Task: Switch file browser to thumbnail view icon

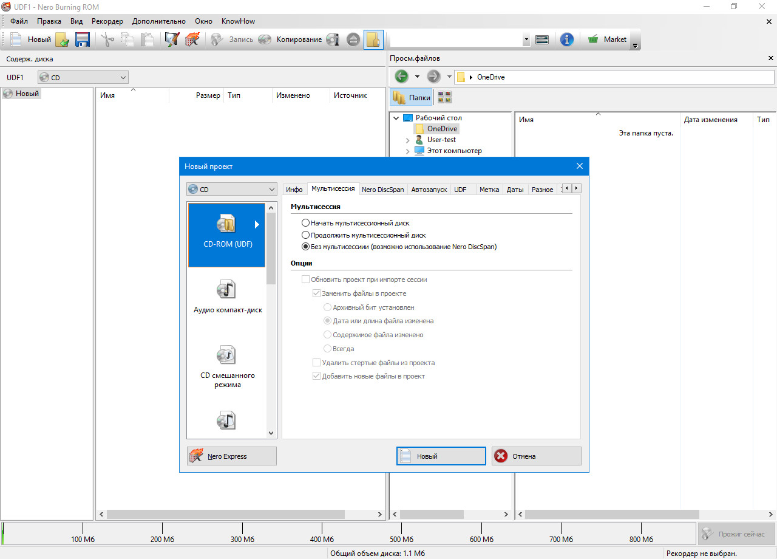Action: coord(444,97)
